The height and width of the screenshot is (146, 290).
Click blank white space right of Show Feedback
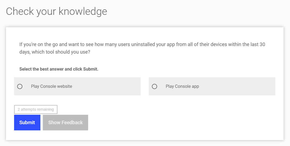coord(185,123)
